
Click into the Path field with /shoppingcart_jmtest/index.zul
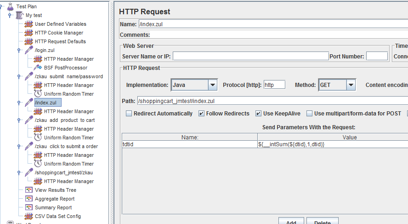(x=273, y=101)
